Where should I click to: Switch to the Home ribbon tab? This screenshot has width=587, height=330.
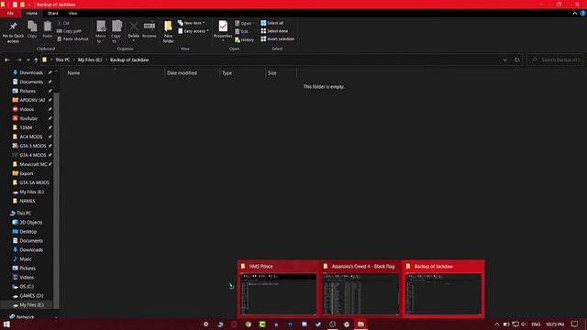[32, 14]
